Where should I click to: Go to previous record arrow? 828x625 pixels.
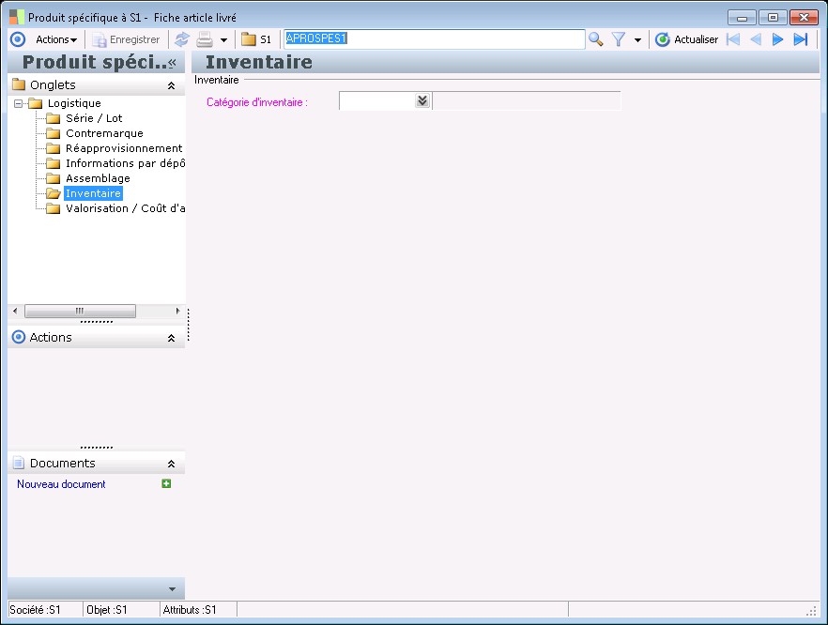point(756,39)
